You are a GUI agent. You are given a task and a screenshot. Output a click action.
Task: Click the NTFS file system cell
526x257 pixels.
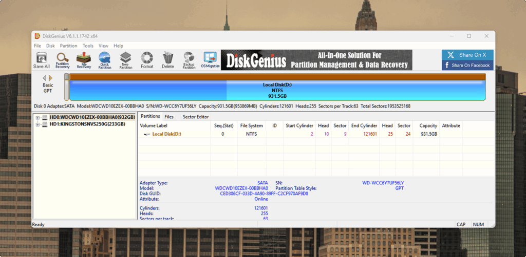(252, 134)
